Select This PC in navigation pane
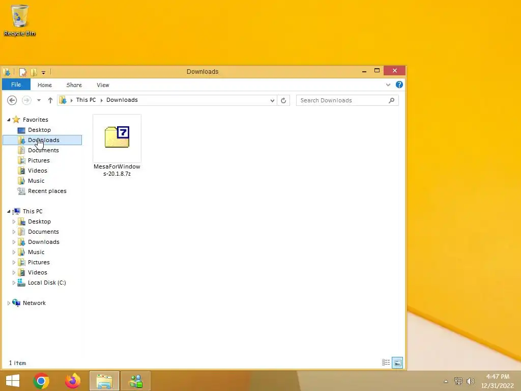Image resolution: width=521 pixels, height=391 pixels. coord(32,211)
